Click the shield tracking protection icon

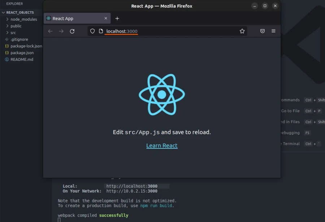pos(92,31)
